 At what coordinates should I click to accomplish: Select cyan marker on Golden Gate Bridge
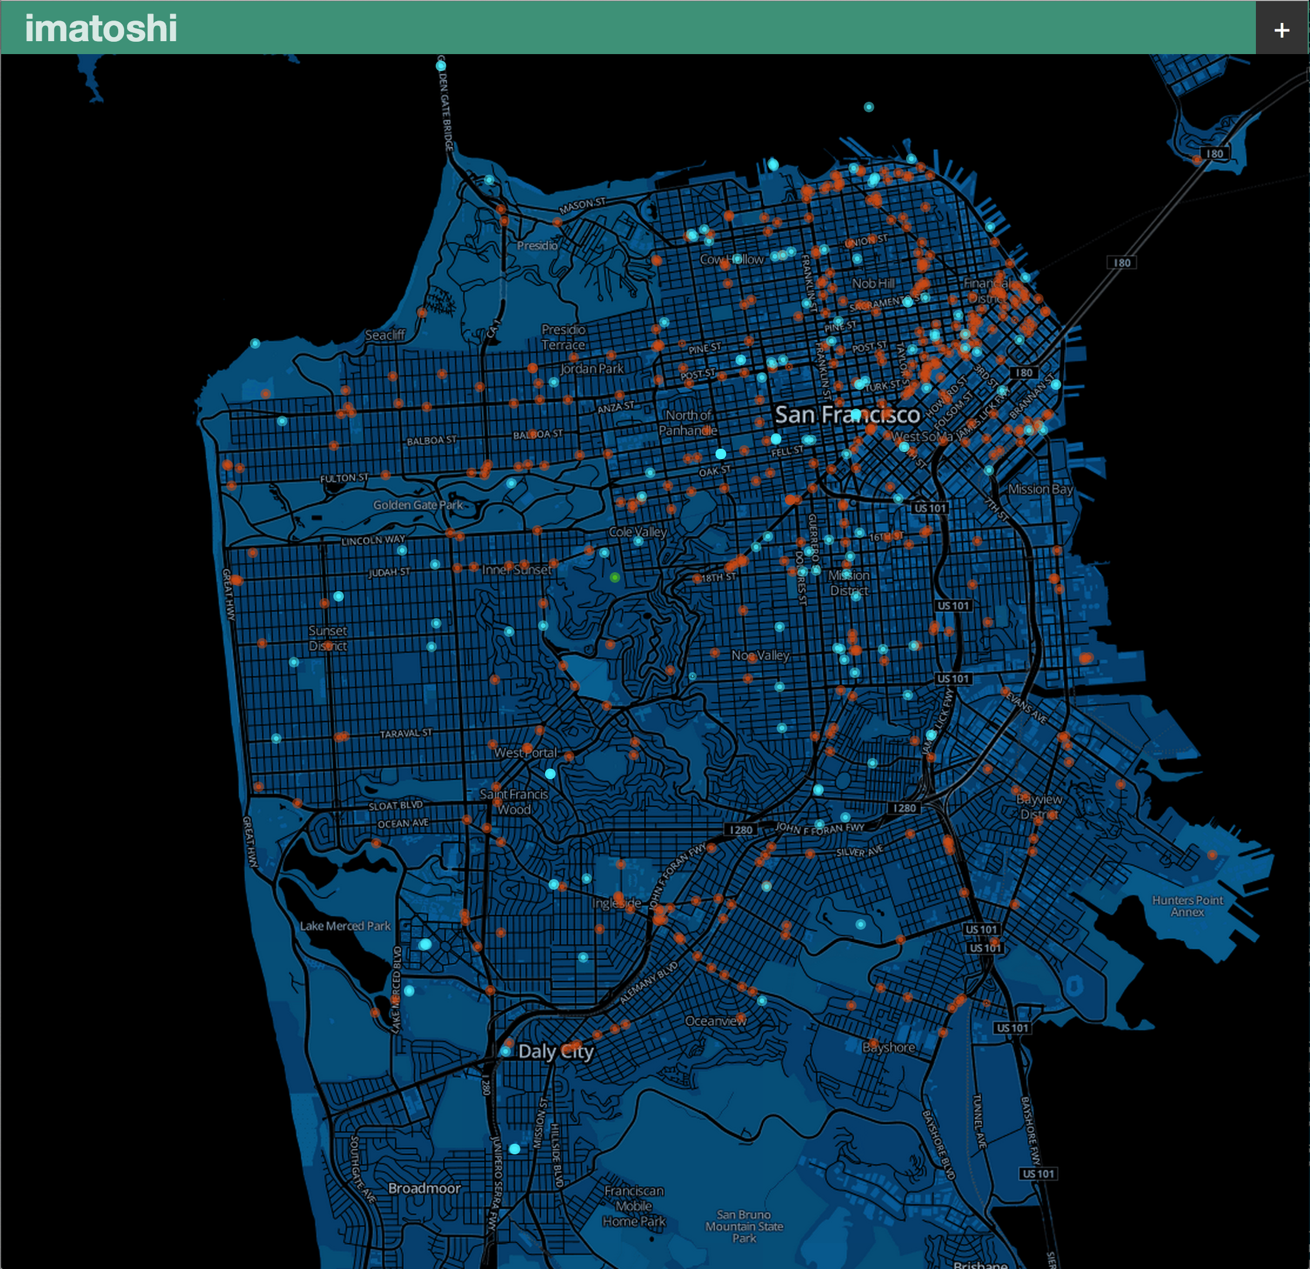[441, 65]
